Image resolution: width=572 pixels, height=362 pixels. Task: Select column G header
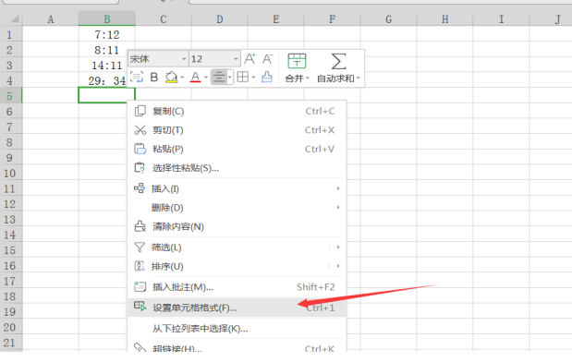click(388, 18)
